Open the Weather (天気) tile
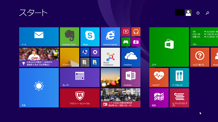218x122 pixels. [39, 88]
